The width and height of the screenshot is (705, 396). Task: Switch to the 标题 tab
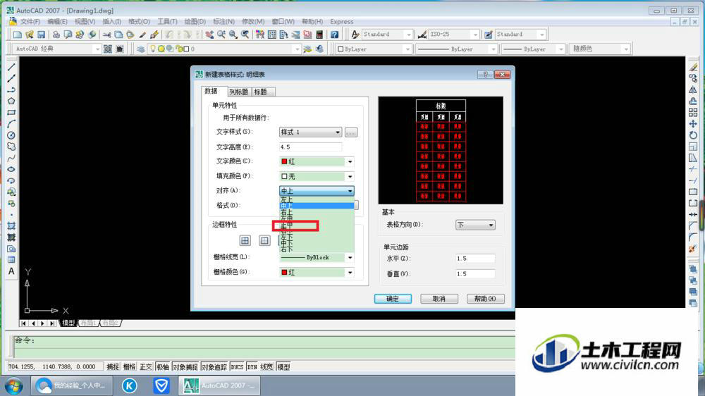[262, 92]
